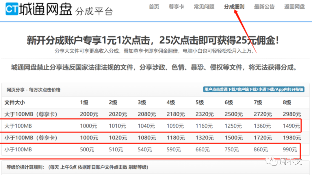Viewport: 312px width, 175px height.
Task: Select the 分成细则 nav tab
Action: [x=234, y=7]
